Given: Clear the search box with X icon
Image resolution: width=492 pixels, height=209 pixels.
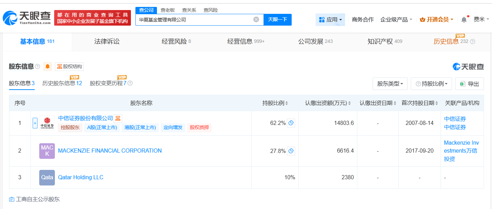Looking at the screenshot, I should (256, 19).
